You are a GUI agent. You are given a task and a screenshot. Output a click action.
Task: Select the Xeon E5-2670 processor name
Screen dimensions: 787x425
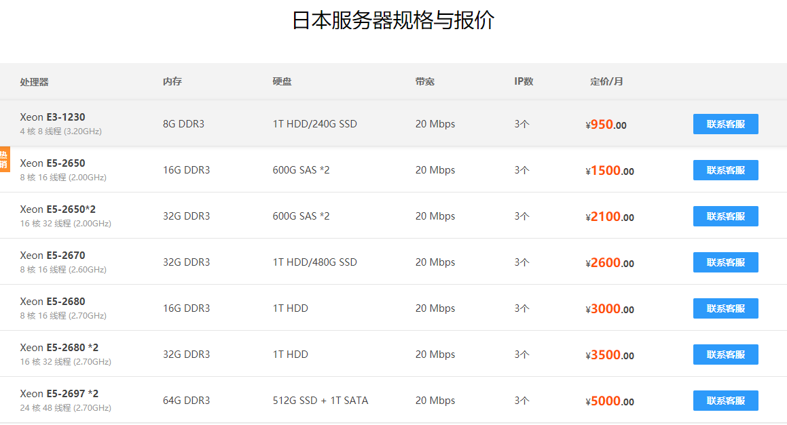[53, 255]
